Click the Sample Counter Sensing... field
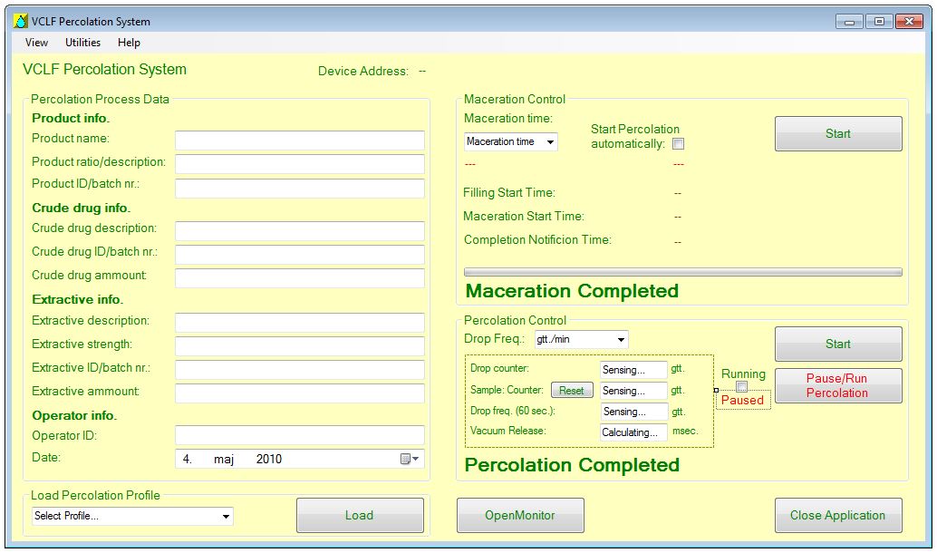Viewport: 937px width, 553px height. pos(633,391)
